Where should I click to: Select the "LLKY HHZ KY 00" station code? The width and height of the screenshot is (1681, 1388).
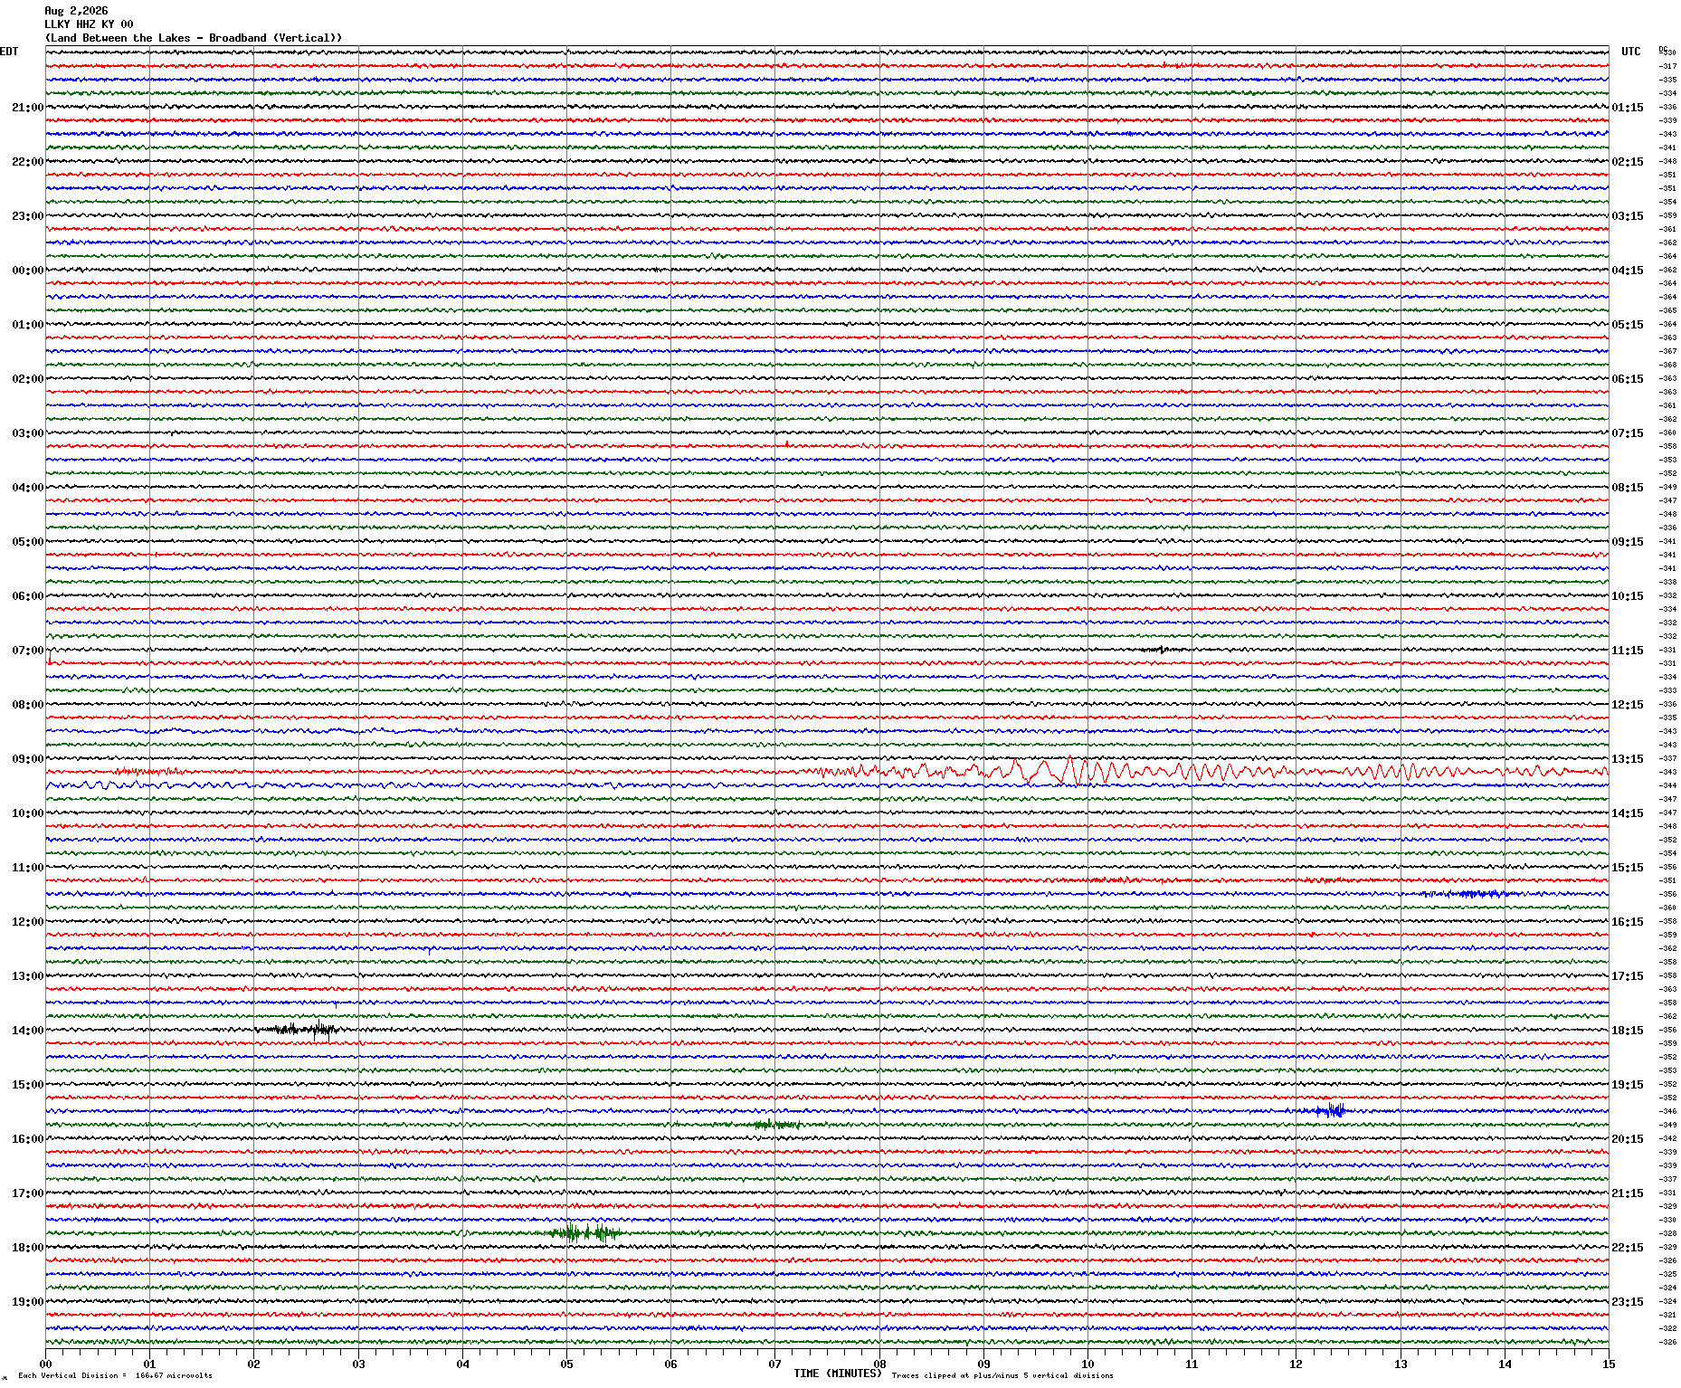pyautogui.click(x=89, y=24)
